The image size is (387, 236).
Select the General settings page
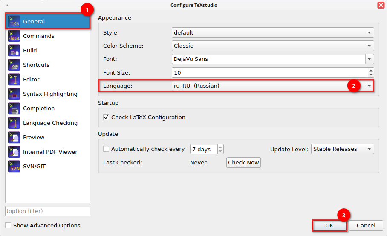point(48,21)
